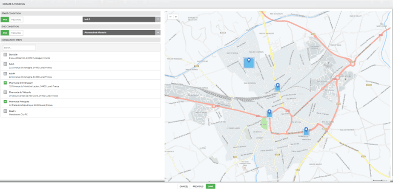
Task: Click the Save button
Action: (210, 186)
